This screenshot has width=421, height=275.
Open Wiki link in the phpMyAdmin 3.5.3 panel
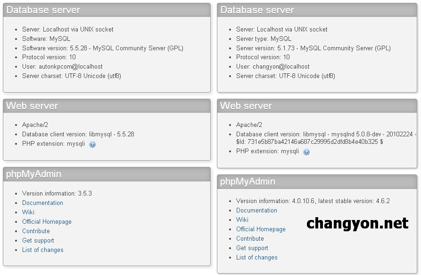[x=28, y=212]
